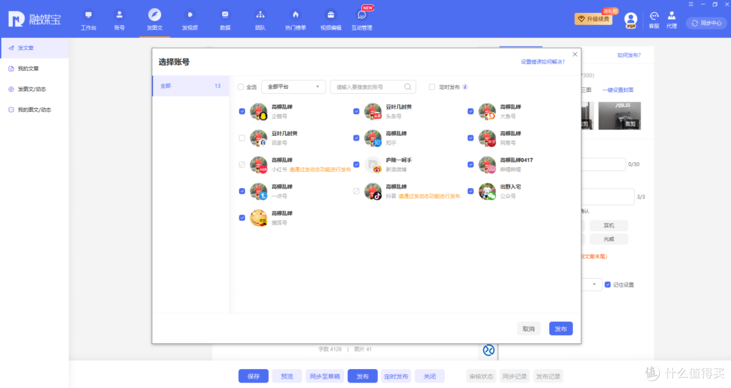Click the 发布 button in the dialog
The image size is (731, 388).
point(560,329)
